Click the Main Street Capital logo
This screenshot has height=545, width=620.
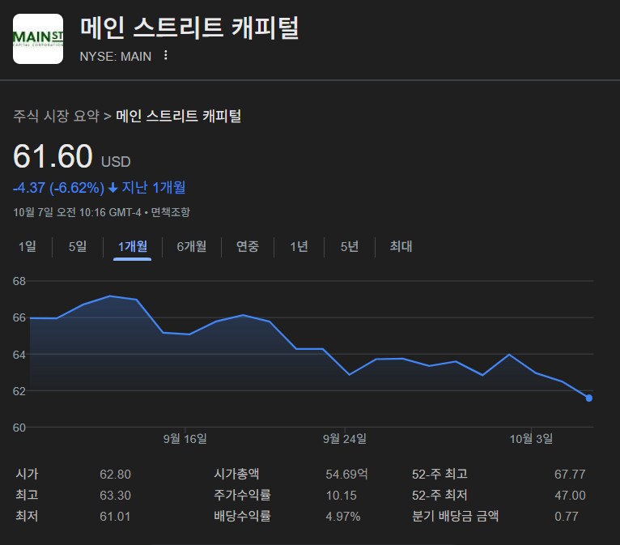(x=38, y=39)
